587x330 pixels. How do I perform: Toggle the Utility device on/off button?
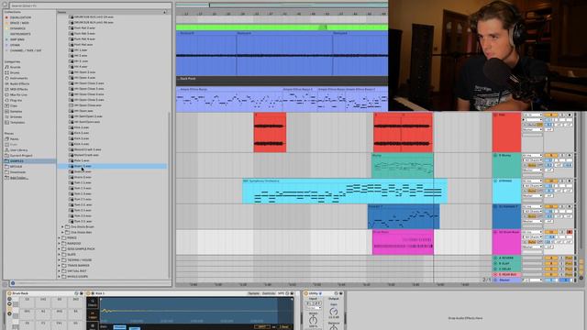305,293
